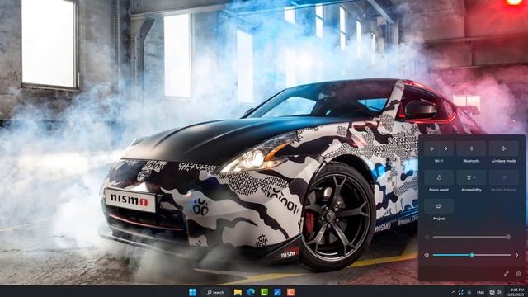Open the Project display tile

[x=439, y=206]
